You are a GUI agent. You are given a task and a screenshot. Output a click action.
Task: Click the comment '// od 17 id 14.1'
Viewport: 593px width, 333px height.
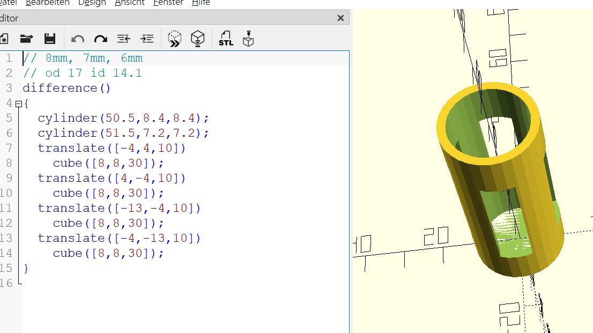click(83, 73)
